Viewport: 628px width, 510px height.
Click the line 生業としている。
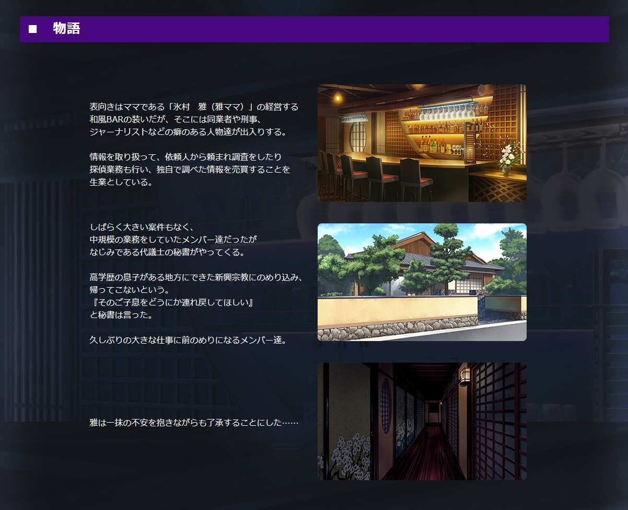121,182
